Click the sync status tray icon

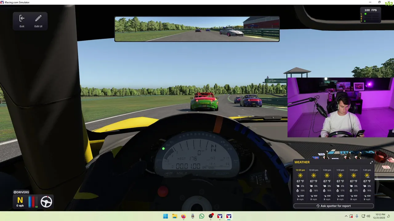(x=351, y=216)
